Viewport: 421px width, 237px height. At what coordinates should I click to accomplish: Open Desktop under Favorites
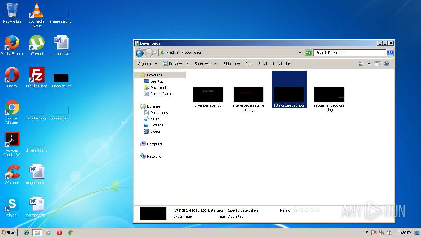tap(157, 81)
